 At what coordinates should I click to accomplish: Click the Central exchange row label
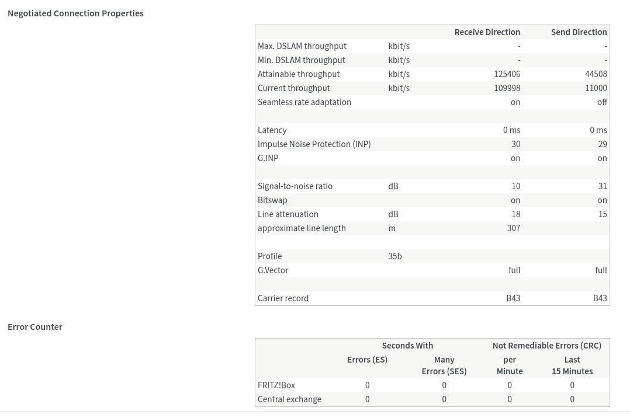click(289, 399)
